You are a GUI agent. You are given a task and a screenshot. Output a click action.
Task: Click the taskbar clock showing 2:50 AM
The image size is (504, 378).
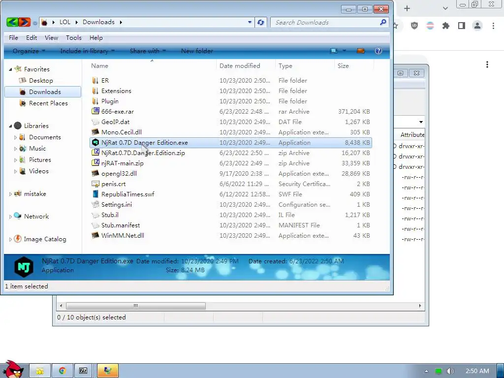click(477, 371)
